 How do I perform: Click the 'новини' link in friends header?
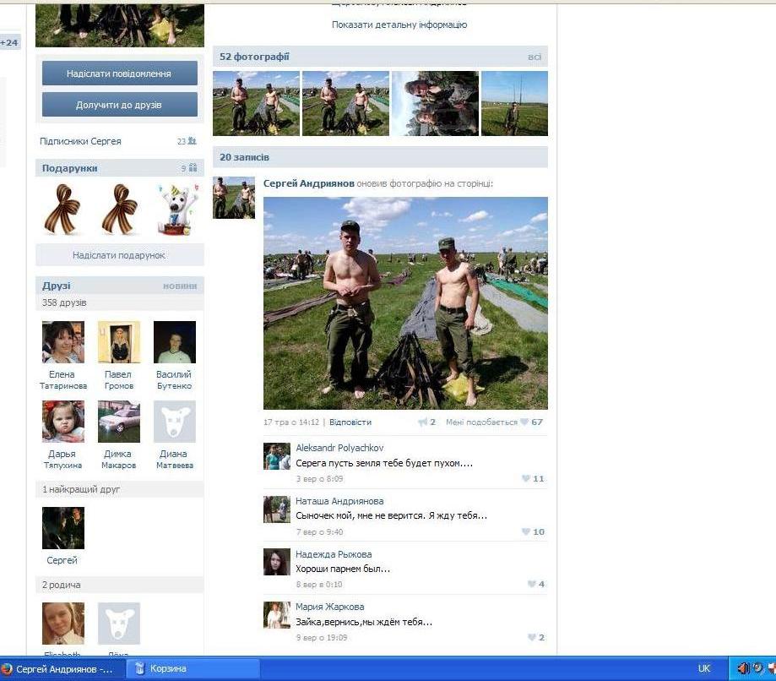click(180, 286)
